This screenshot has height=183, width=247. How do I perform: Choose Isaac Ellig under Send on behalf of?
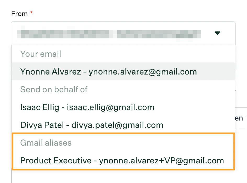(123, 107)
